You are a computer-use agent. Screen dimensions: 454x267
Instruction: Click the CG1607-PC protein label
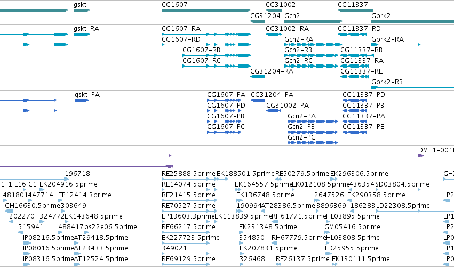pyautogui.click(x=226, y=127)
